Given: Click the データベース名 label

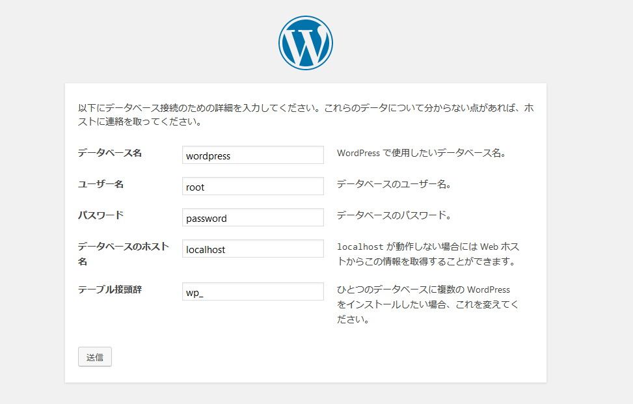Looking at the screenshot, I should click(110, 153).
